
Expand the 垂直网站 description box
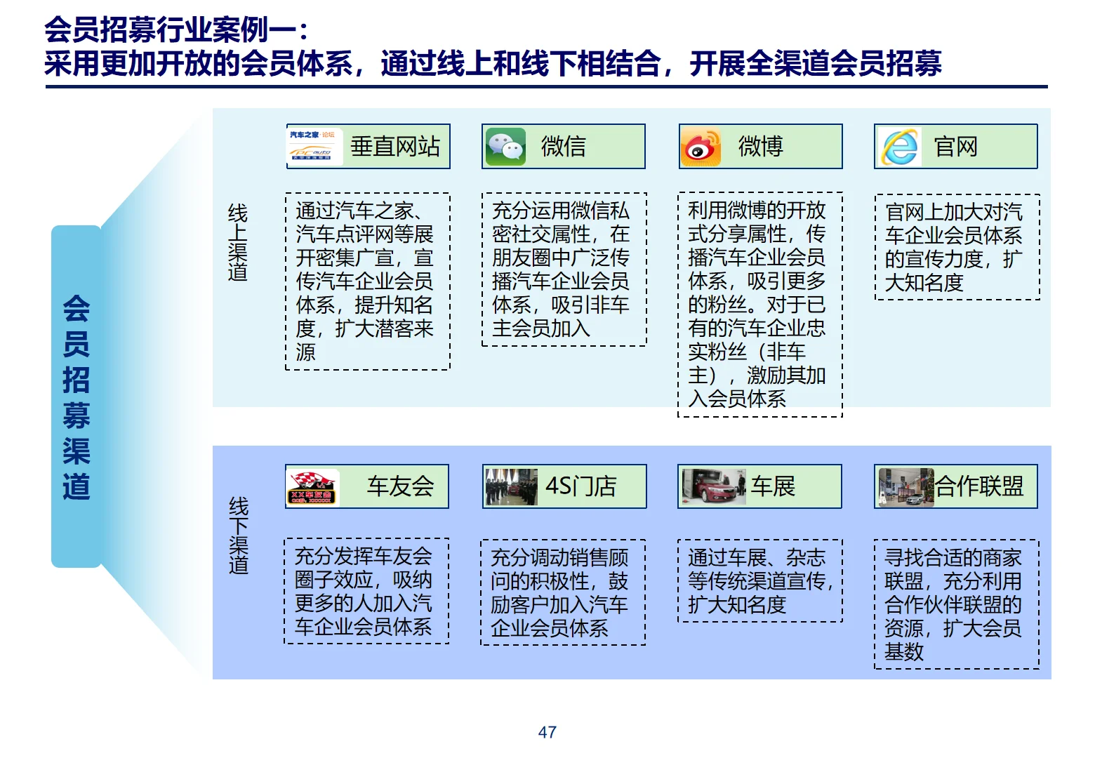[x=367, y=281]
